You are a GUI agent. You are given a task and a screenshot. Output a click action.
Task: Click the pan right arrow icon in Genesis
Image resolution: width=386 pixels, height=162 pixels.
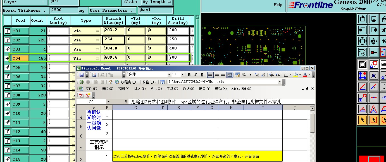coord(374,30)
